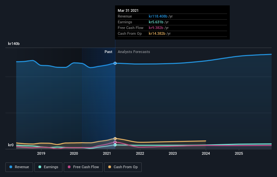Click the kr118.408b revenue value
This screenshot has width=277, height=177.
coord(158,16)
